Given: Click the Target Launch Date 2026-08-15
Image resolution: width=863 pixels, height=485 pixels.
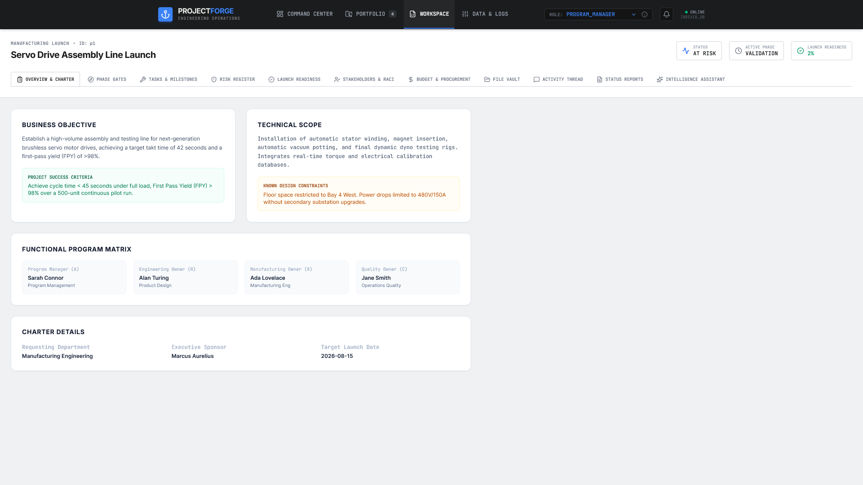Looking at the screenshot, I should 337,356.
